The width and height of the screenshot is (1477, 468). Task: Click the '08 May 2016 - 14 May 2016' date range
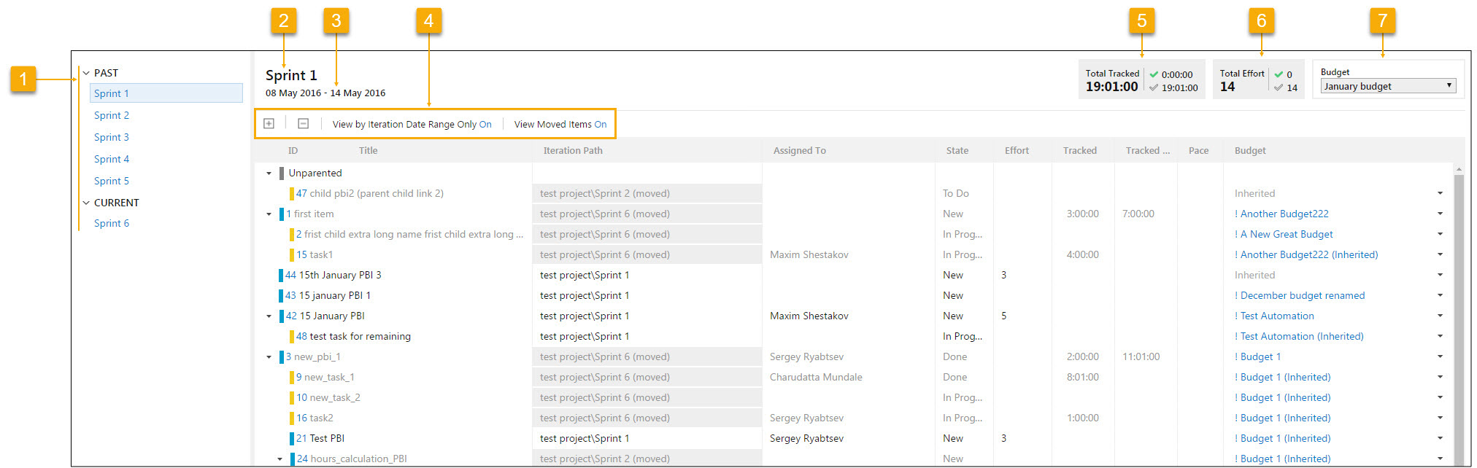[x=325, y=93]
